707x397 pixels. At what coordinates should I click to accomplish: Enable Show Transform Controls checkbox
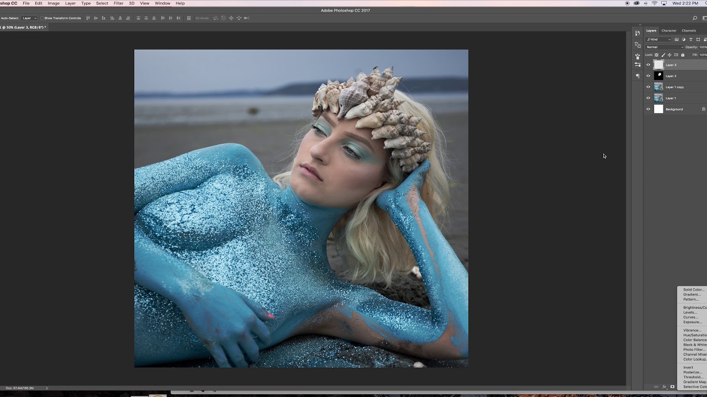(x=42, y=18)
